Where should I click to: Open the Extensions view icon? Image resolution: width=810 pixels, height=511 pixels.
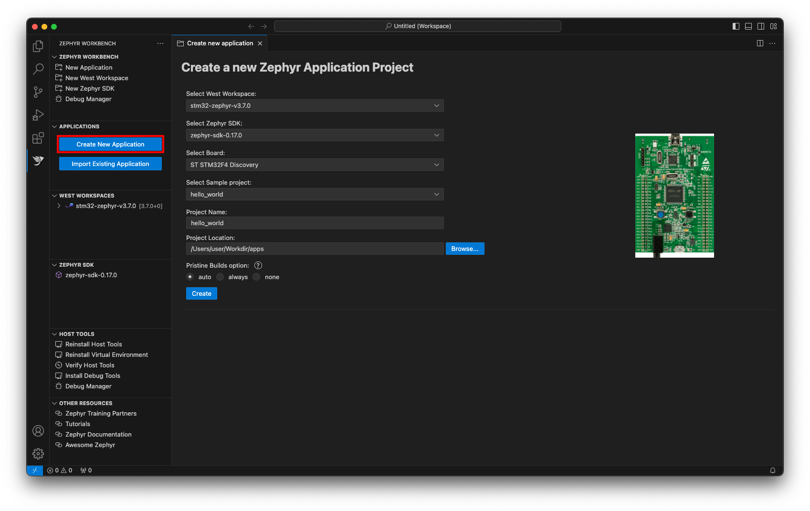coord(38,138)
